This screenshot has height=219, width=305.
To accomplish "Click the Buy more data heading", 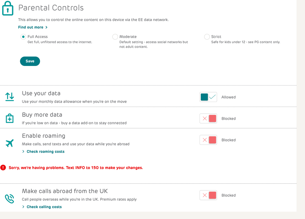I will coord(42,115).
